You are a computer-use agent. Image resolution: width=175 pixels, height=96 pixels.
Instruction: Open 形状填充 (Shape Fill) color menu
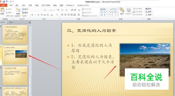(138, 9)
